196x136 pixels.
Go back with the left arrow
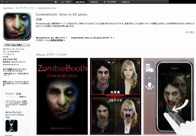[2, 2]
